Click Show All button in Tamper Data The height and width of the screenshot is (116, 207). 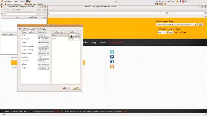42,14
